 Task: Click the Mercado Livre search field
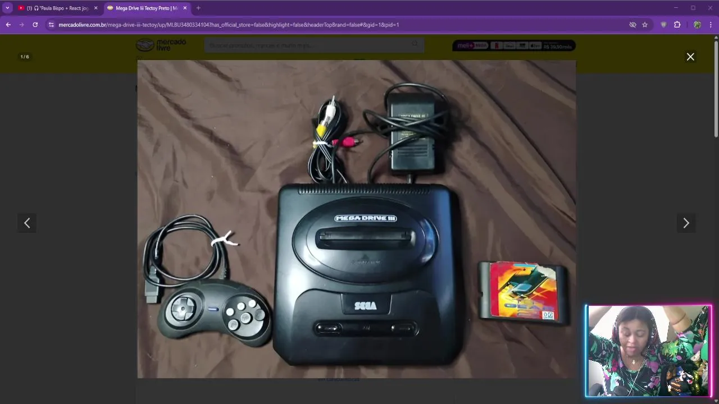click(x=314, y=45)
